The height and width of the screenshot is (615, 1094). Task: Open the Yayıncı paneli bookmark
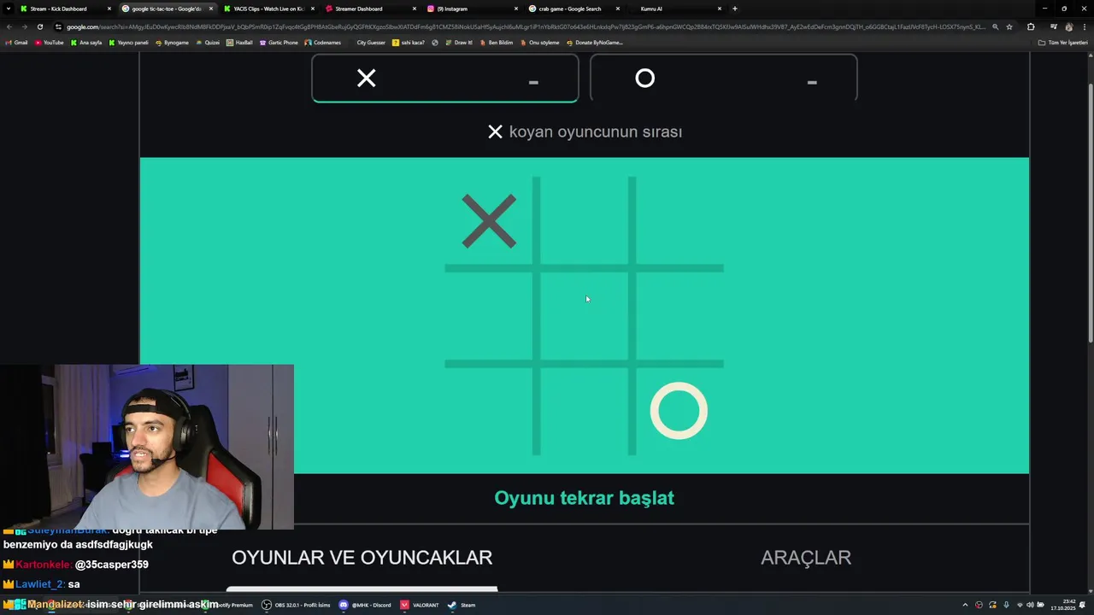pyautogui.click(x=129, y=42)
